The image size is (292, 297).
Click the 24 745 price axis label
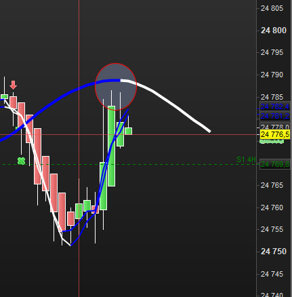[x=272, y=274]
